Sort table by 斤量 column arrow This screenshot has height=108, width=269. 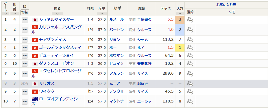click(102, 14)
